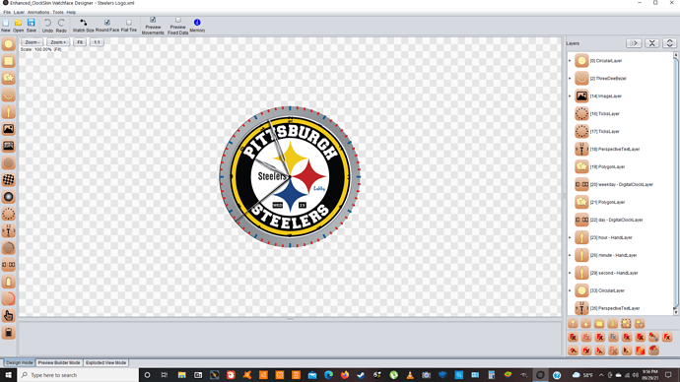This screenshot has height=382, width=680.
Task: Undo the last action
Action: (x=47, y=26)
